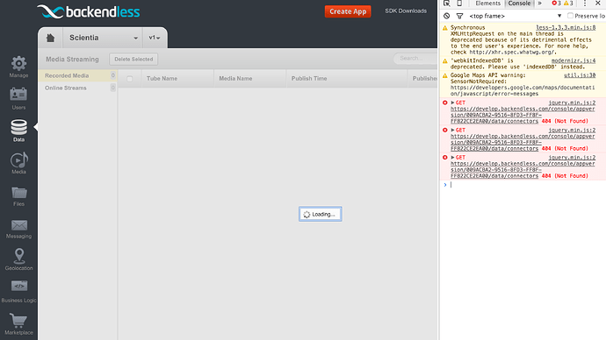
Task: Open the less-1.3.3.min.js source link
Action: [x=566, y=27]
